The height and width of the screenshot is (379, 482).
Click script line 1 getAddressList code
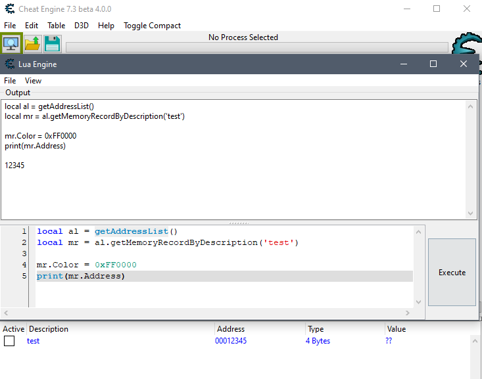pyautogui.click(x=107, y=231)
